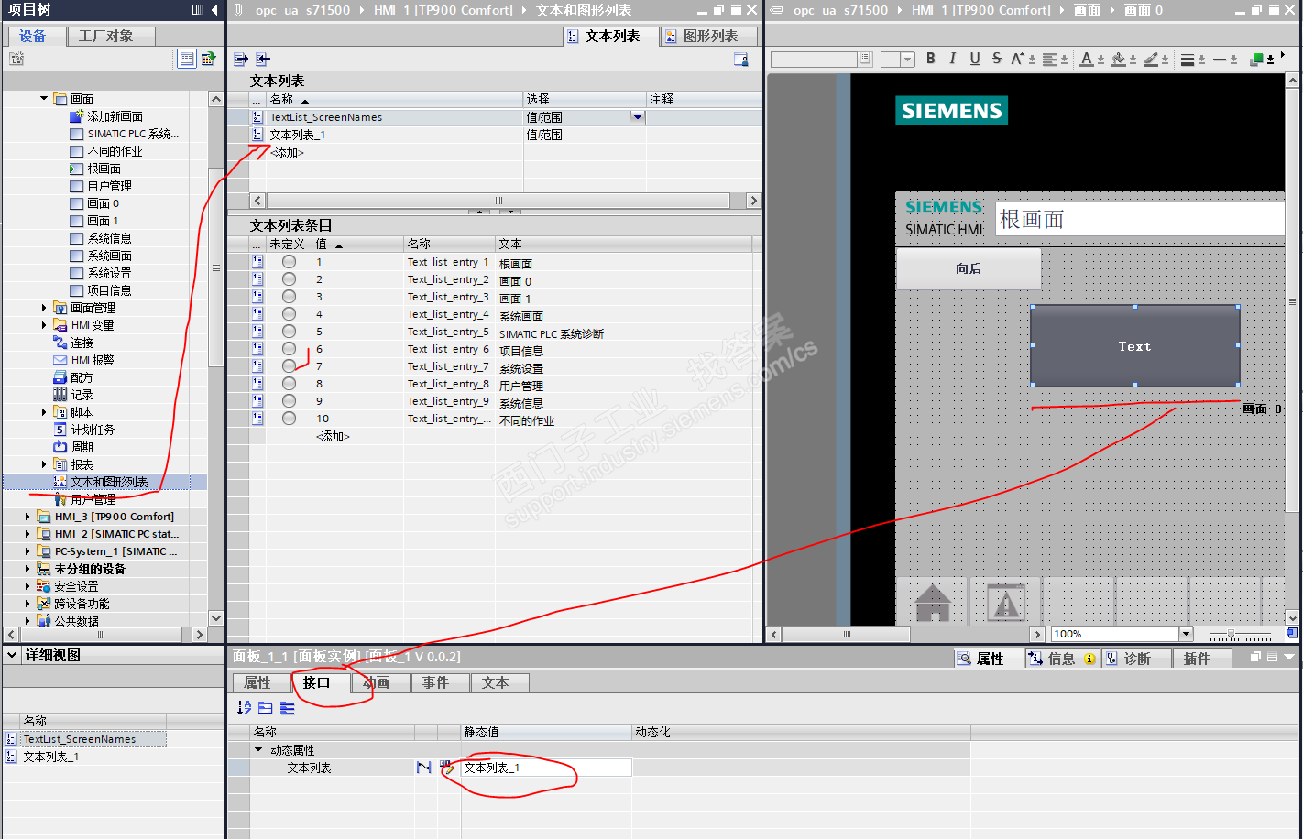Select undefined radio for entry value 2
The height and width of the screenshot is (839, 1303).
point(289,279)
